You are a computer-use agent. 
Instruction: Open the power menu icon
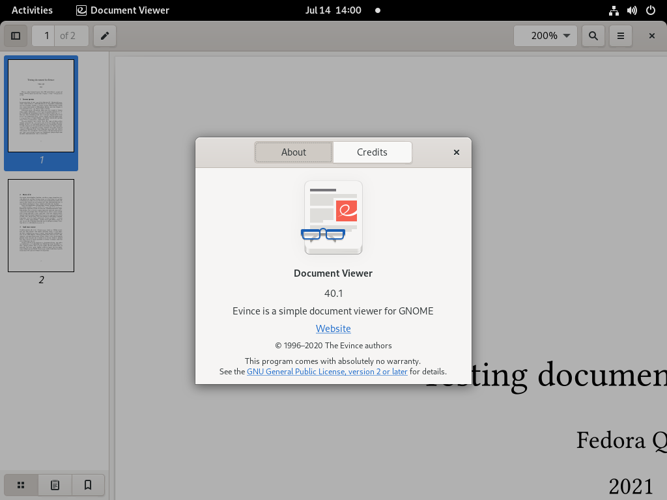coord(651,10)
